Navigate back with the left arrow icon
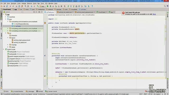 [x=31, y=6]
